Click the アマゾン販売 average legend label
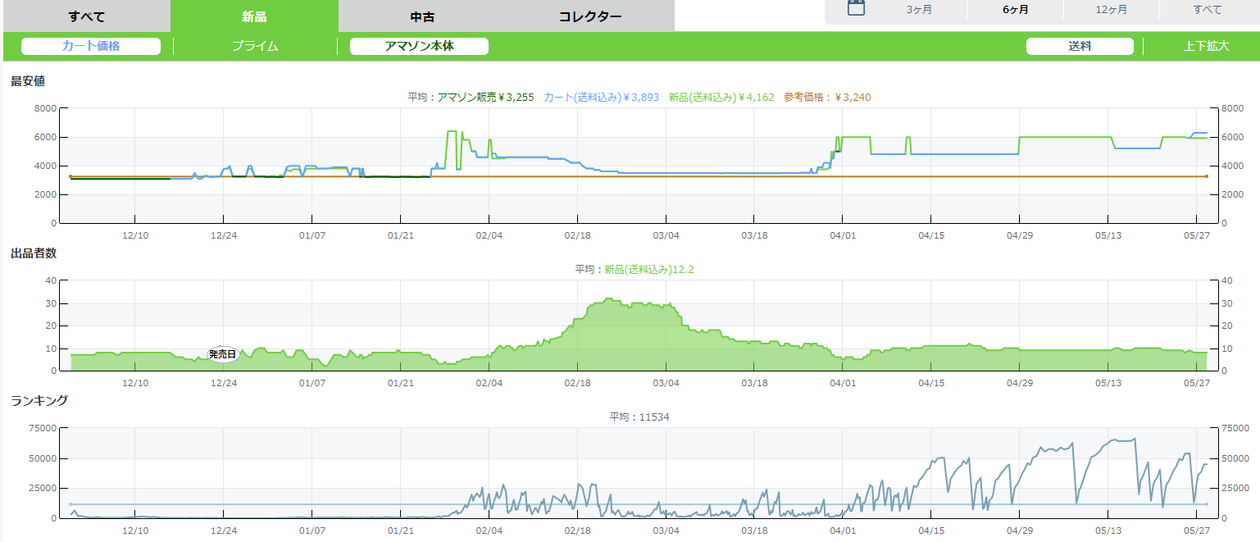 pos(471,97)
